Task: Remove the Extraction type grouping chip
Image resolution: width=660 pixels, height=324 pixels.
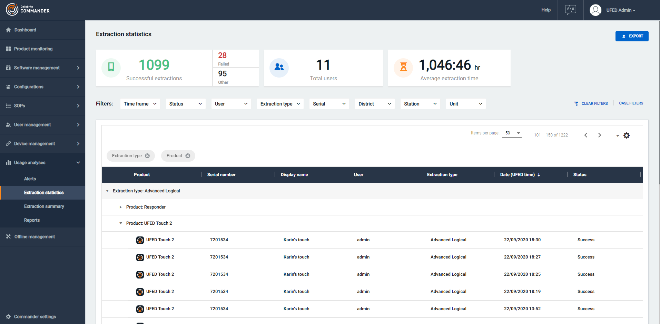Action: point(147,156)
